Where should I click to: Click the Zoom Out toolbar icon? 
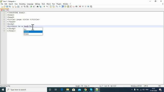click(x=47, y=6)
